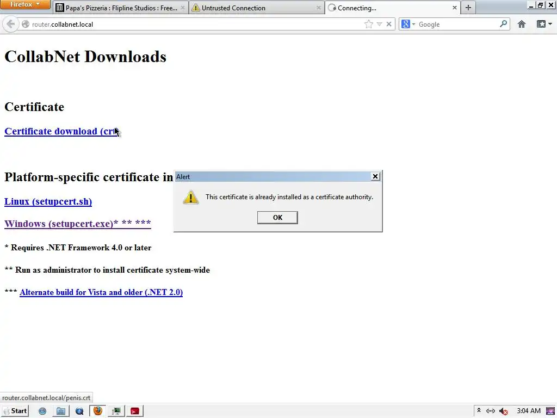This screenshot has width=557, height=418.
Task: Open Certificate download (crt) link
Action: 62,131
